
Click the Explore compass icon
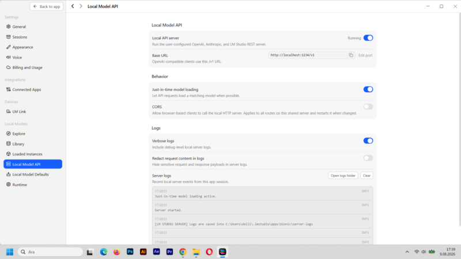[8, 134]
